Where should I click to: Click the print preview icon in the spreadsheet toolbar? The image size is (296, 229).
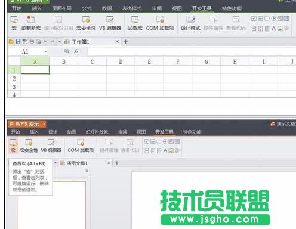pos(39,41)
